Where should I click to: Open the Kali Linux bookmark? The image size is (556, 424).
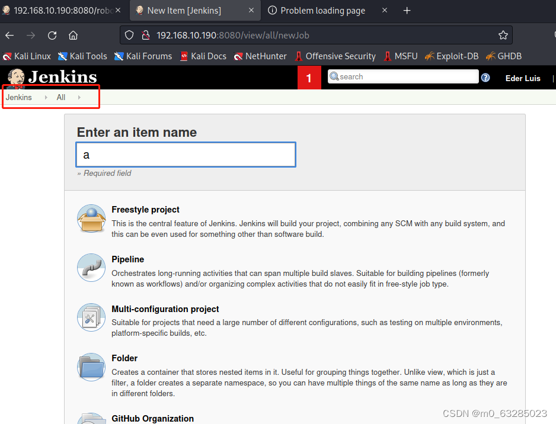[27, 56]
